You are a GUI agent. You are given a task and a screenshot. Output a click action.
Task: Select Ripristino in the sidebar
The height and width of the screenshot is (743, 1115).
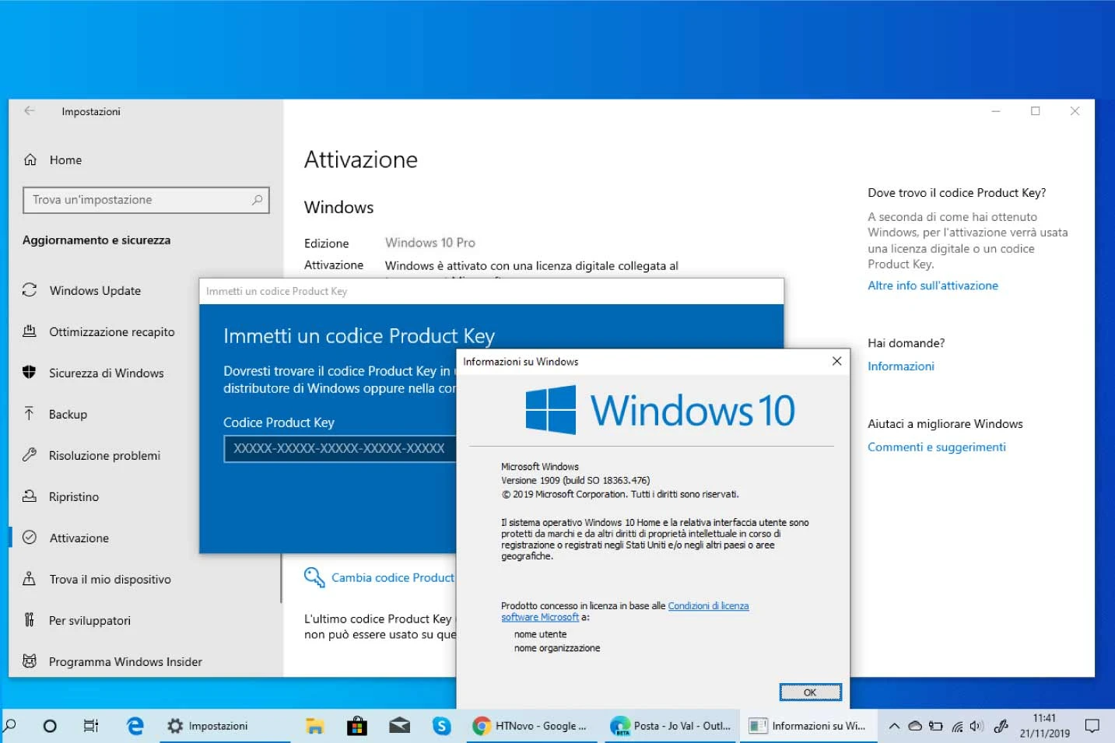tap(73, 496)
